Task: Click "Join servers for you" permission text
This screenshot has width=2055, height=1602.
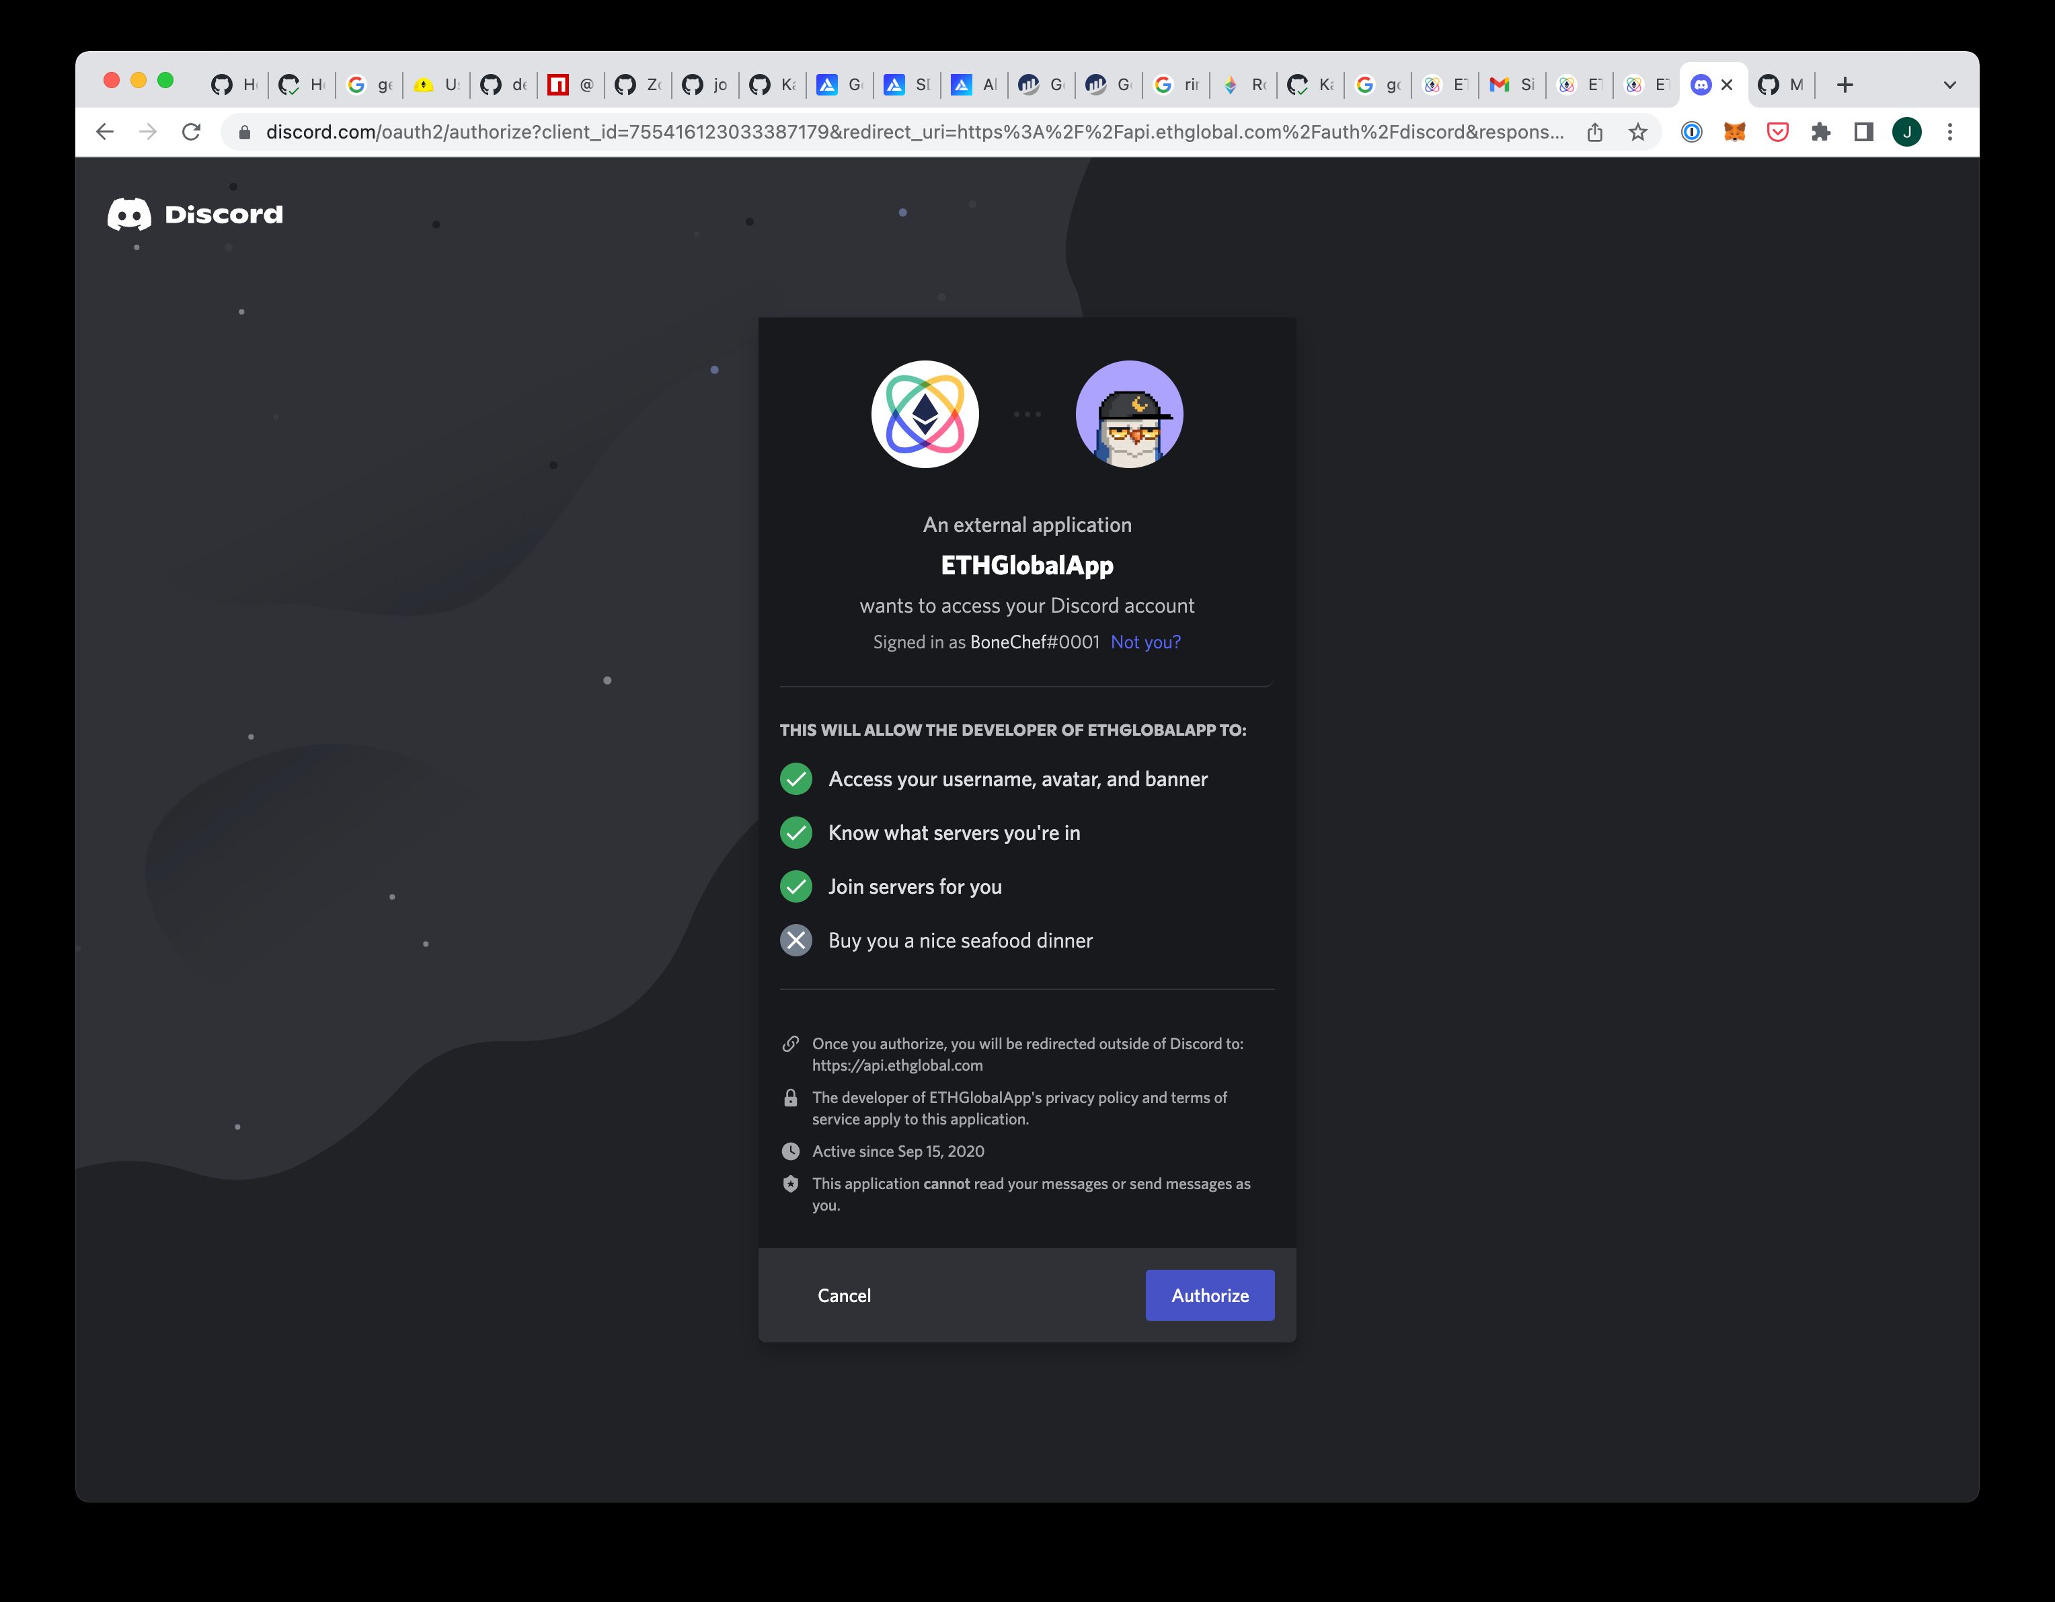Action: coord(915,886)
